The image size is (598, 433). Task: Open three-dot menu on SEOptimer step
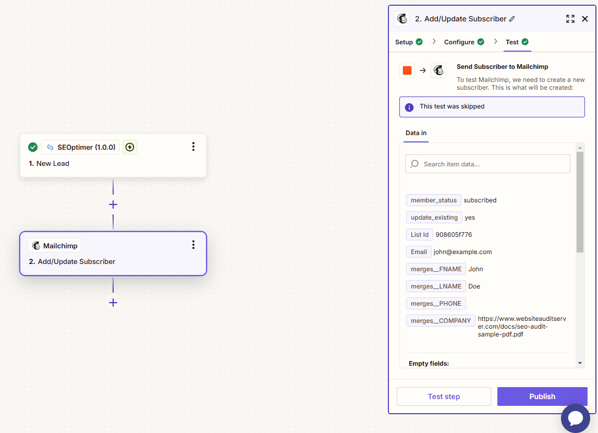193,147
